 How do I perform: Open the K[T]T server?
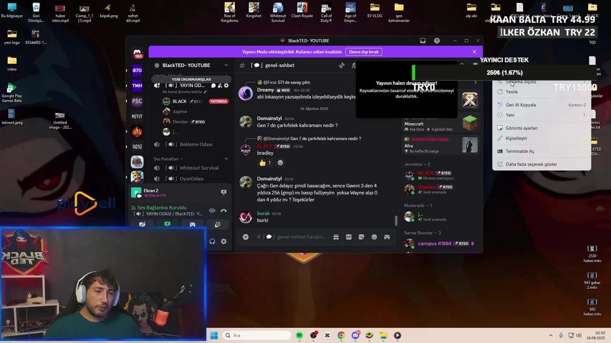pos(137,116)
